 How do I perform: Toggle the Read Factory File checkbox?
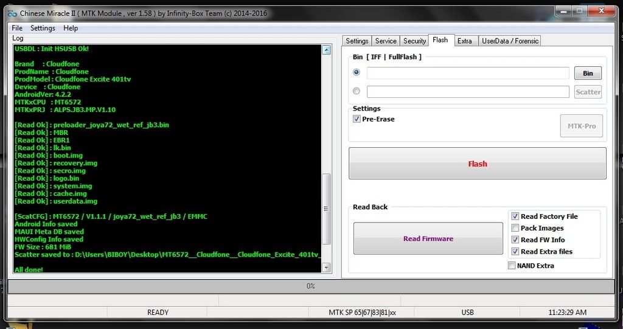pos(515,216)
